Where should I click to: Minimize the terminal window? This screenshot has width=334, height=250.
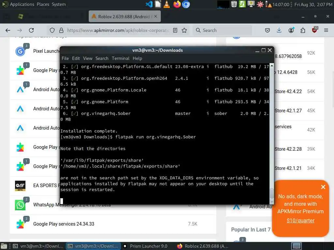click(x=257, y=50)
